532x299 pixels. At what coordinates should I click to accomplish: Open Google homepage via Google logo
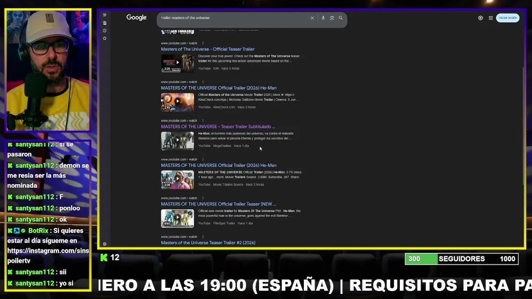(x=136, y=17)
